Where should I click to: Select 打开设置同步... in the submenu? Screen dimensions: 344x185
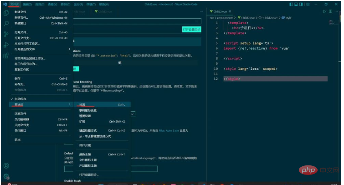102,175
